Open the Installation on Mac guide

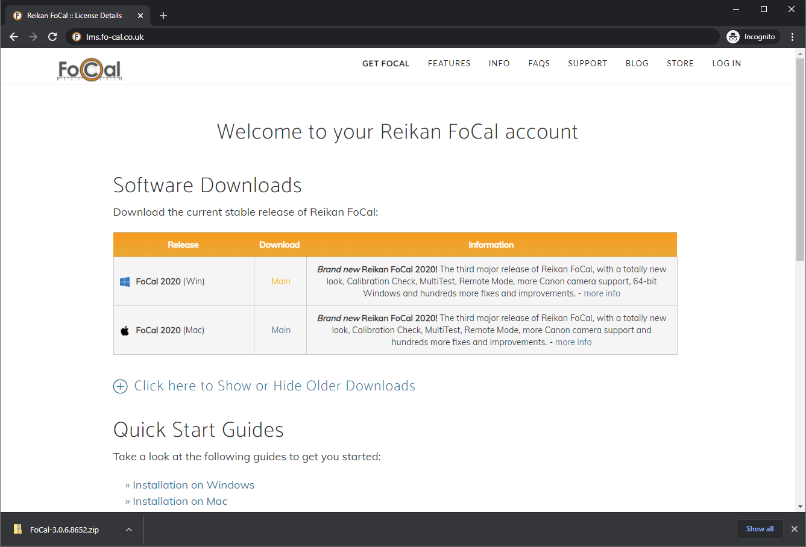click(x=180, y=501)
